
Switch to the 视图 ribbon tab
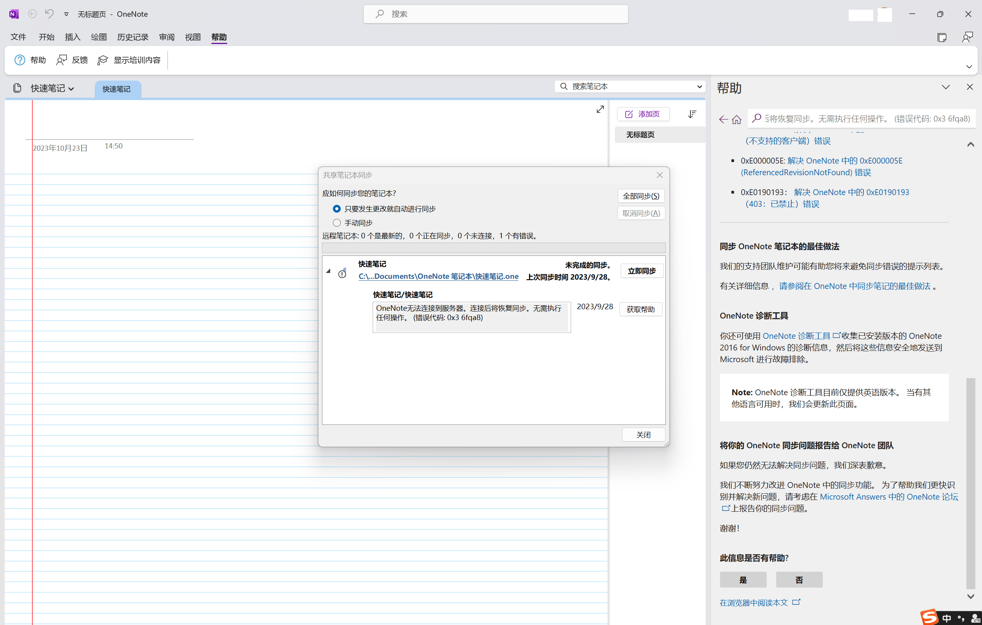pos(193,37)
